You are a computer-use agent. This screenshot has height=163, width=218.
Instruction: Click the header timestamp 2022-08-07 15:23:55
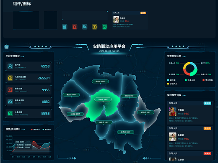point(109,51)
